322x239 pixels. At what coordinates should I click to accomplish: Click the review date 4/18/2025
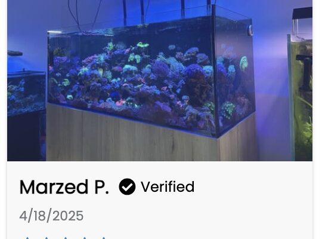51,216
